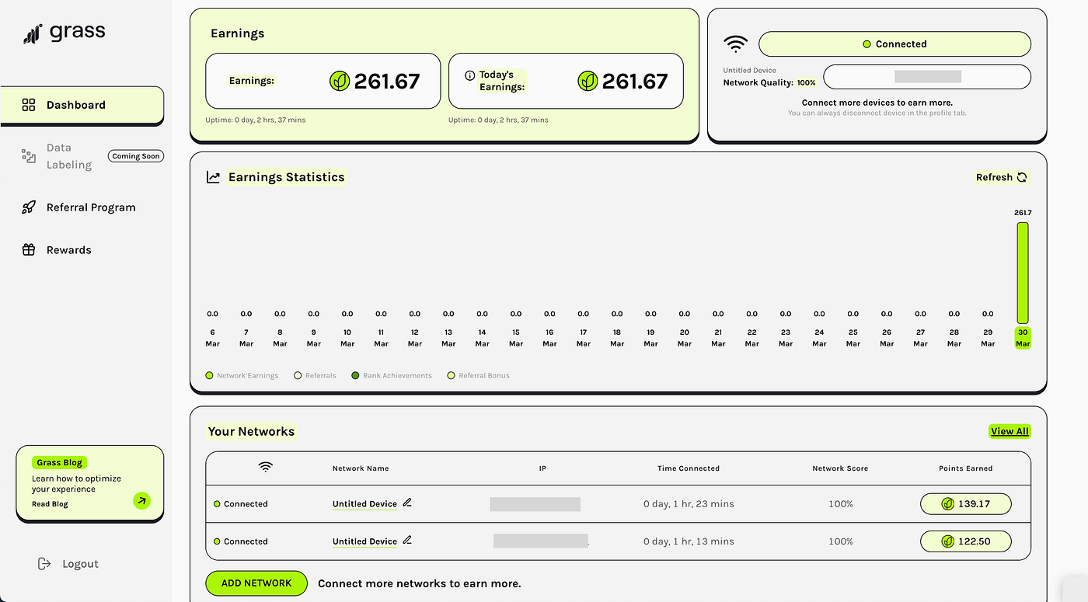Click the 122.50 points badge
The image size is (1088, 602).
coord(966,541)
